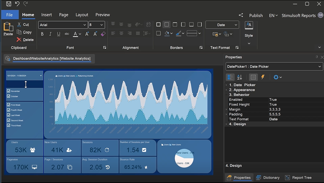This screenshot has height=183, width=324.
Task: Click the Paste clipboard icon
Action: (x=8, y=27)
